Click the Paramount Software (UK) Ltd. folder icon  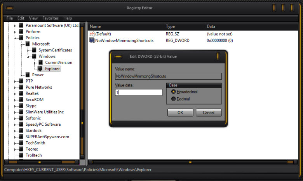[21, 25]
